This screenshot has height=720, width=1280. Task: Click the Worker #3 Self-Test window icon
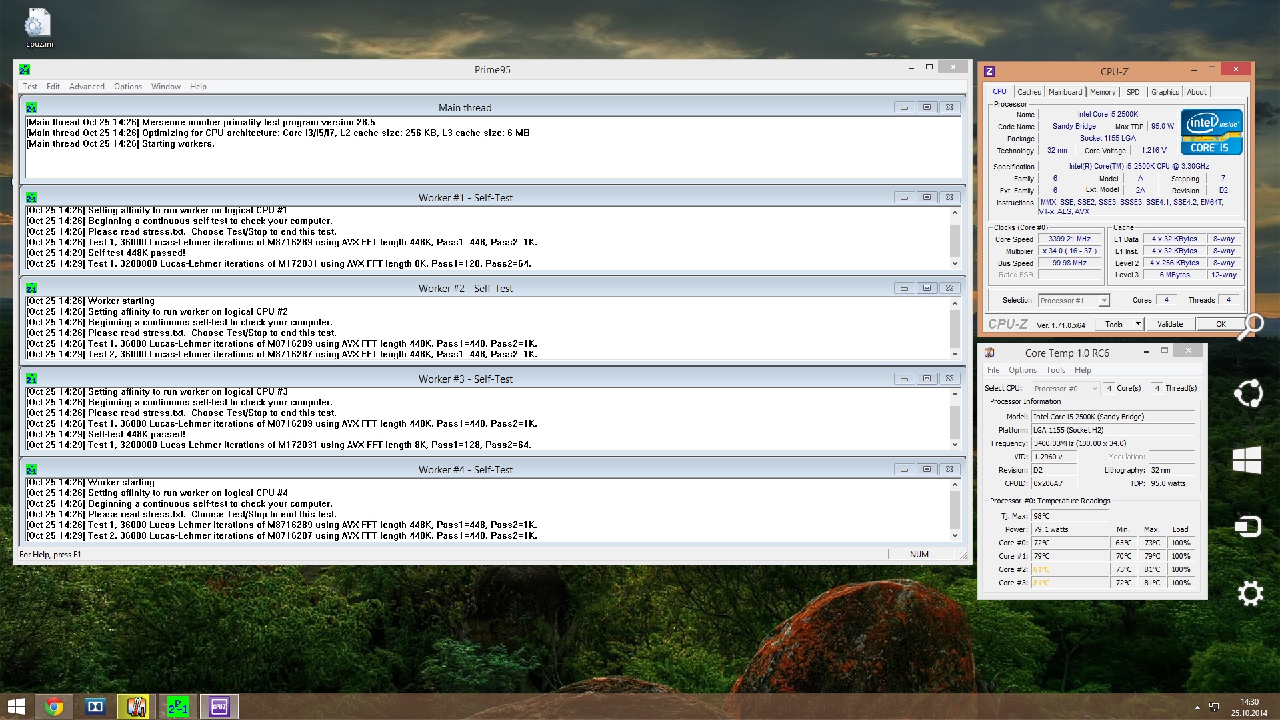click(x=31, y=379)
